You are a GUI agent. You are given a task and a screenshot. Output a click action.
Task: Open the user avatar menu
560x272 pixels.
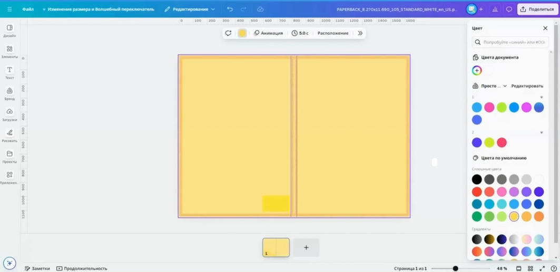tap(471, 9)
